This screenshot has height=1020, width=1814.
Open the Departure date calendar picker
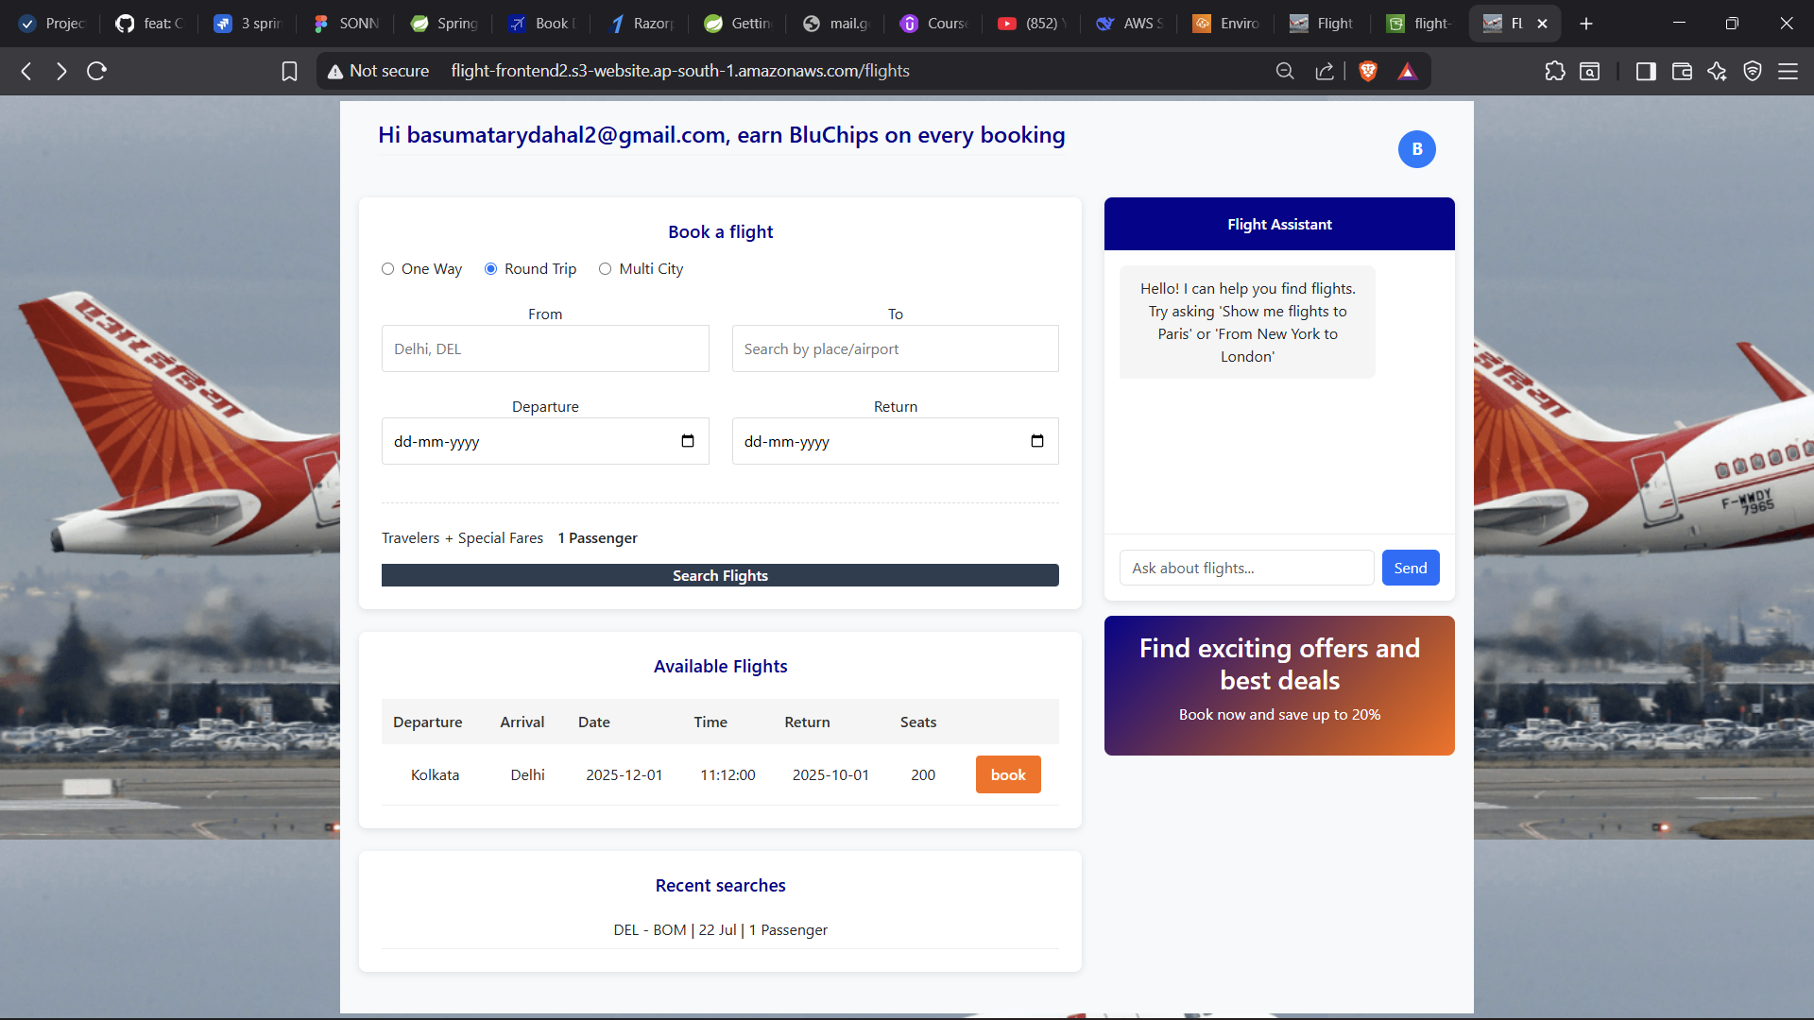(688, 441)
